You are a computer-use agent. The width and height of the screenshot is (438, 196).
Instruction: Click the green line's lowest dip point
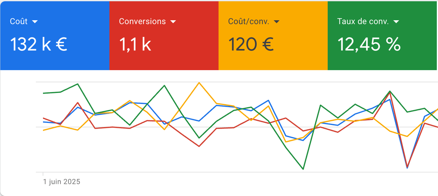303,169
